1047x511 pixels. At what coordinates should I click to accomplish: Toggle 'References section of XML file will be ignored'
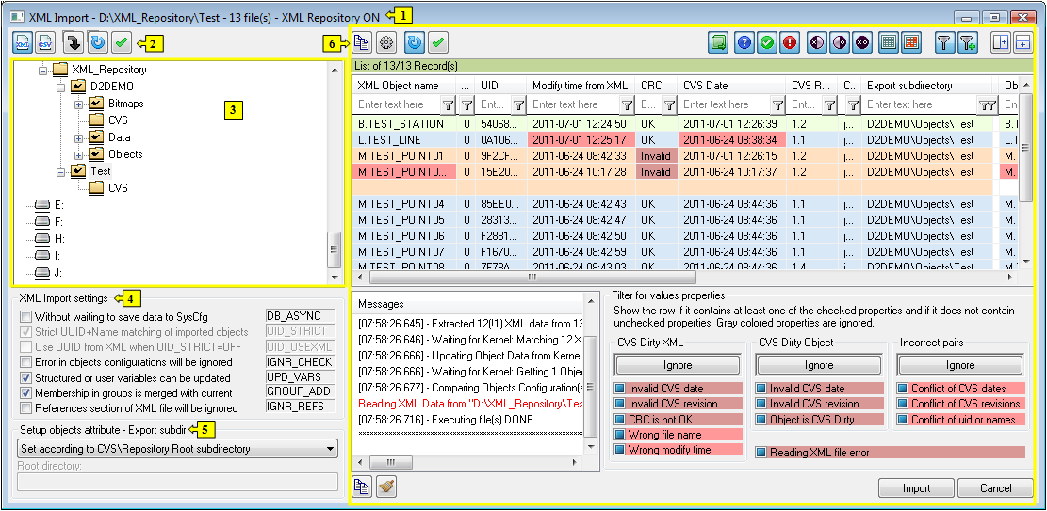[26, 408]
